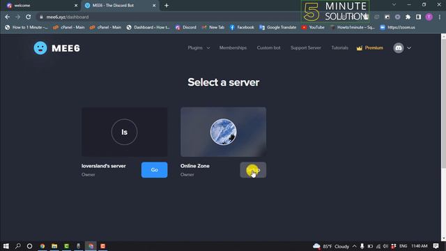Viewport: 446px width, 251px height.
Task: Open Dashboard - How t... bookmark
Action: 148,27
